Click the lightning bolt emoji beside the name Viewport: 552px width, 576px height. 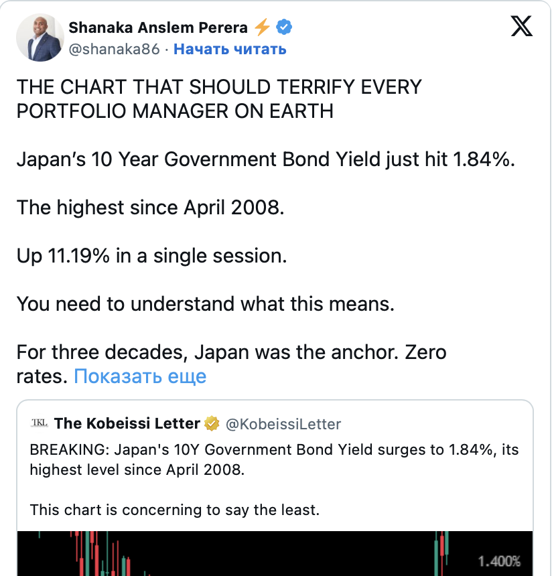[262, 27]
